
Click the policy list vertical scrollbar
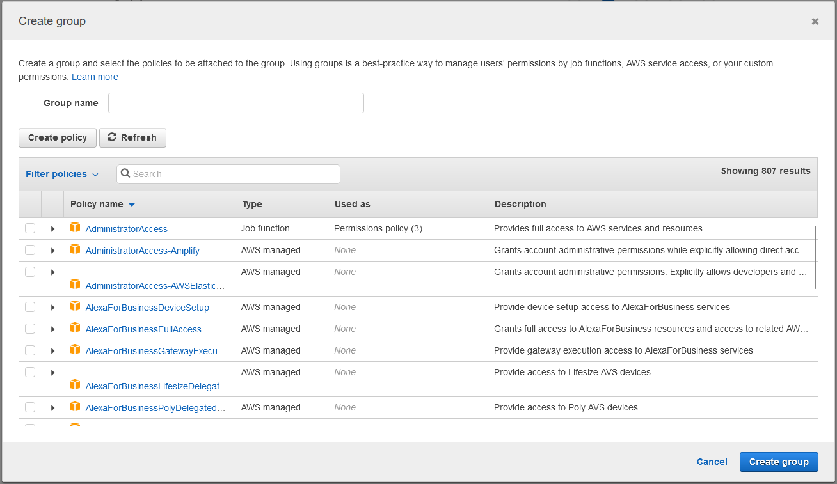click(815, 257)
